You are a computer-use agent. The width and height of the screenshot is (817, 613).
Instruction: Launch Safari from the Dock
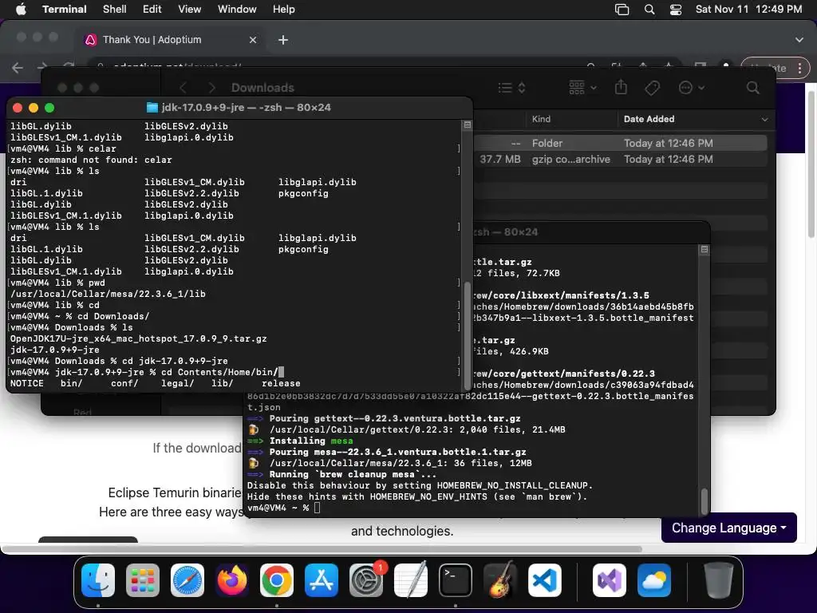click(x=187, y=580)
